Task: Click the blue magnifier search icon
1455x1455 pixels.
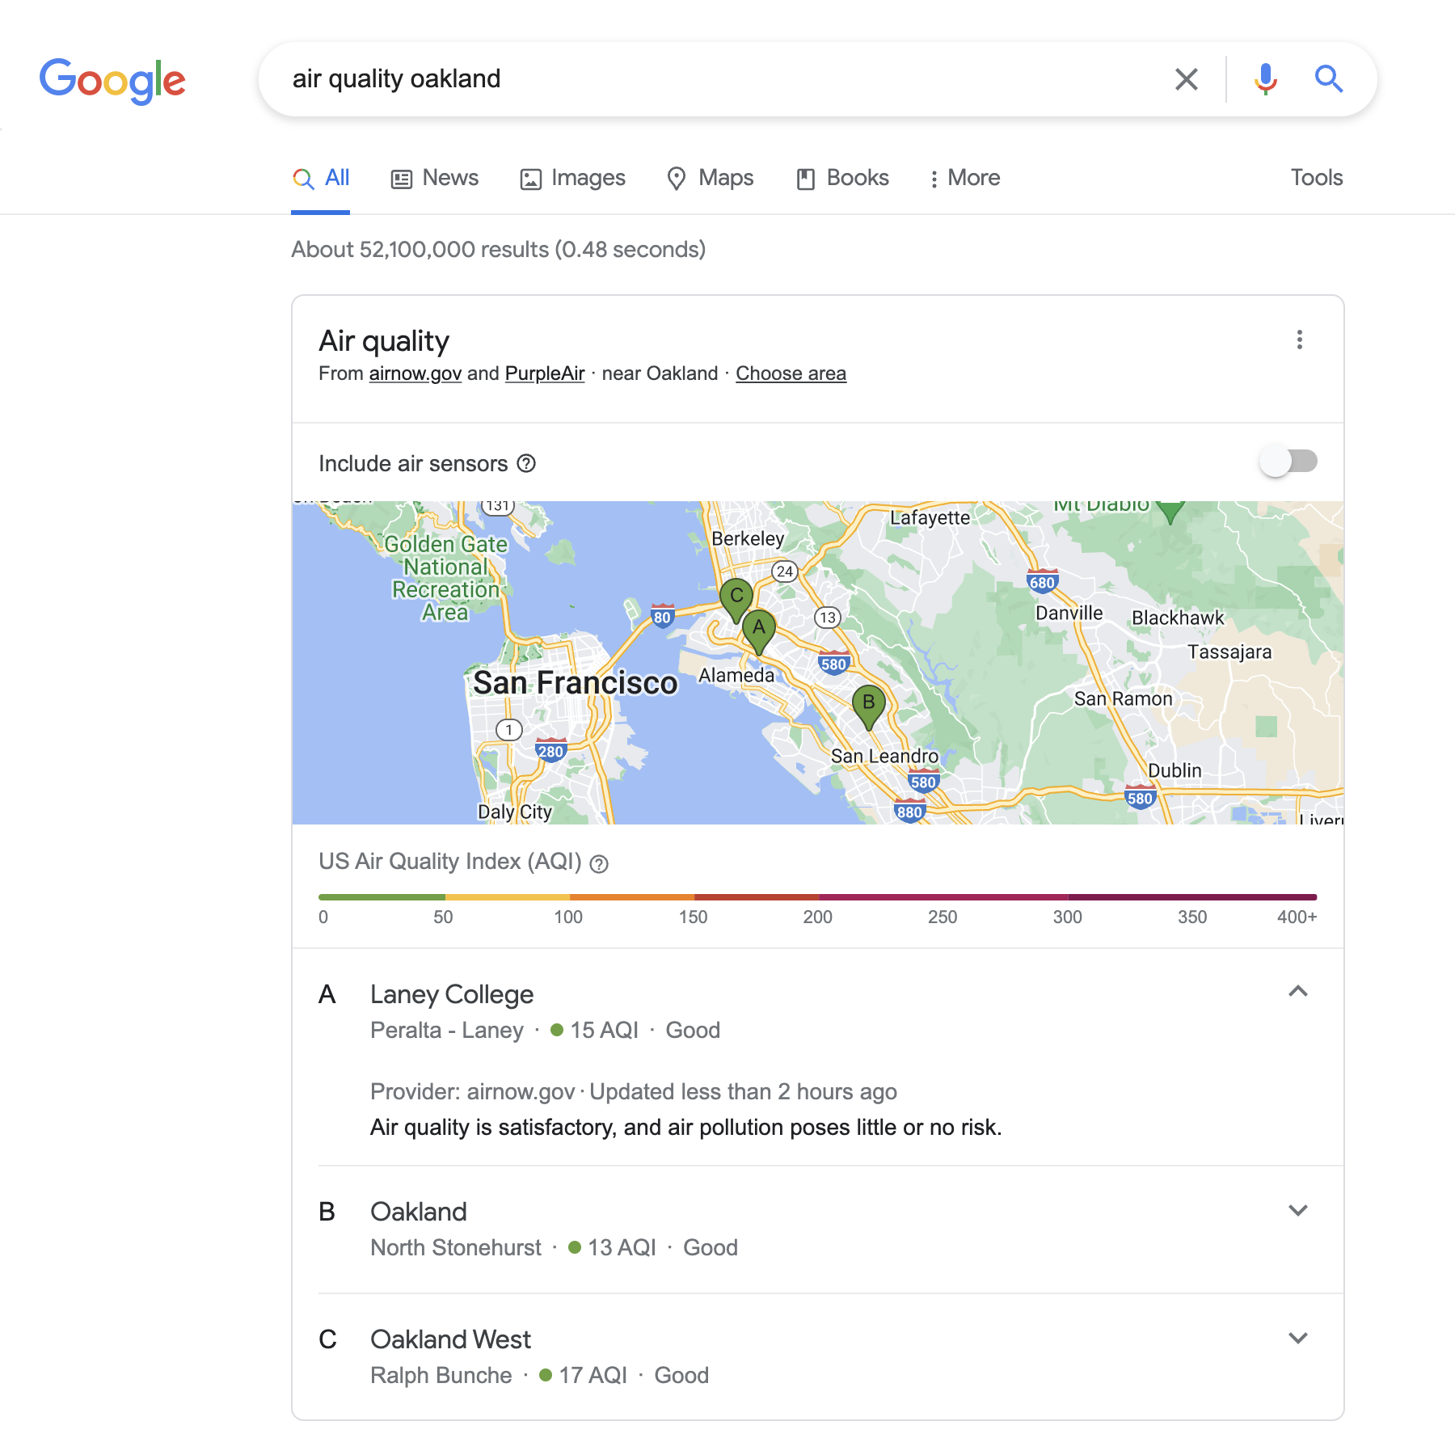Action: coord(1328,79)
